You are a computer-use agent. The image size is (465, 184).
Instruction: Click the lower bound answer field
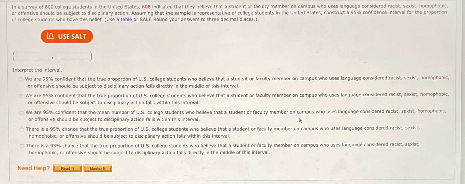(33, 56)
